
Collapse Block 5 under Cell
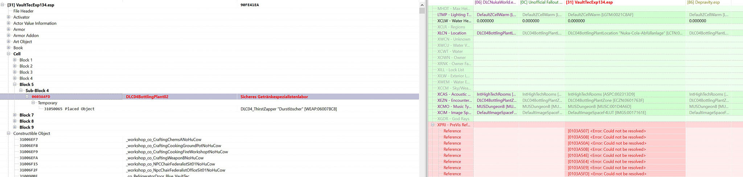15,85
